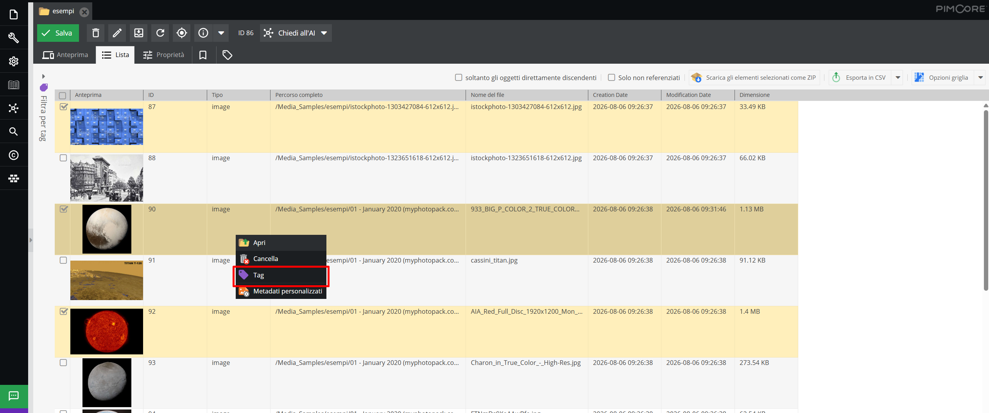Switch to the Proprietà tab
Screen dimensions: 989x413
click(163, 55)
